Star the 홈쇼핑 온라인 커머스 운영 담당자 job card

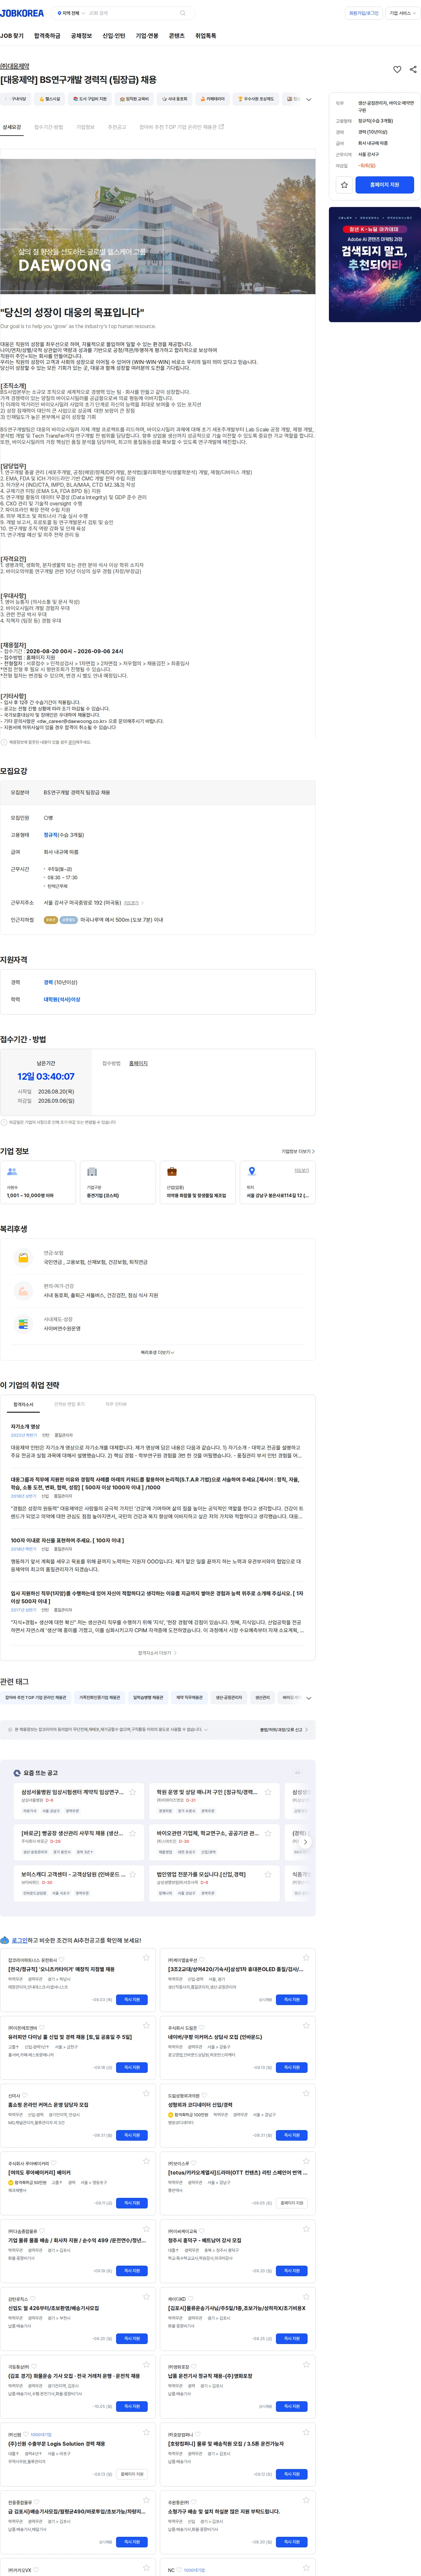tap(146, 2093)
